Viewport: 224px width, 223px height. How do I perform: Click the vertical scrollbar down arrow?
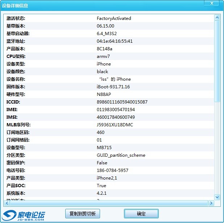pyautogui.click(x=217, y=197)
